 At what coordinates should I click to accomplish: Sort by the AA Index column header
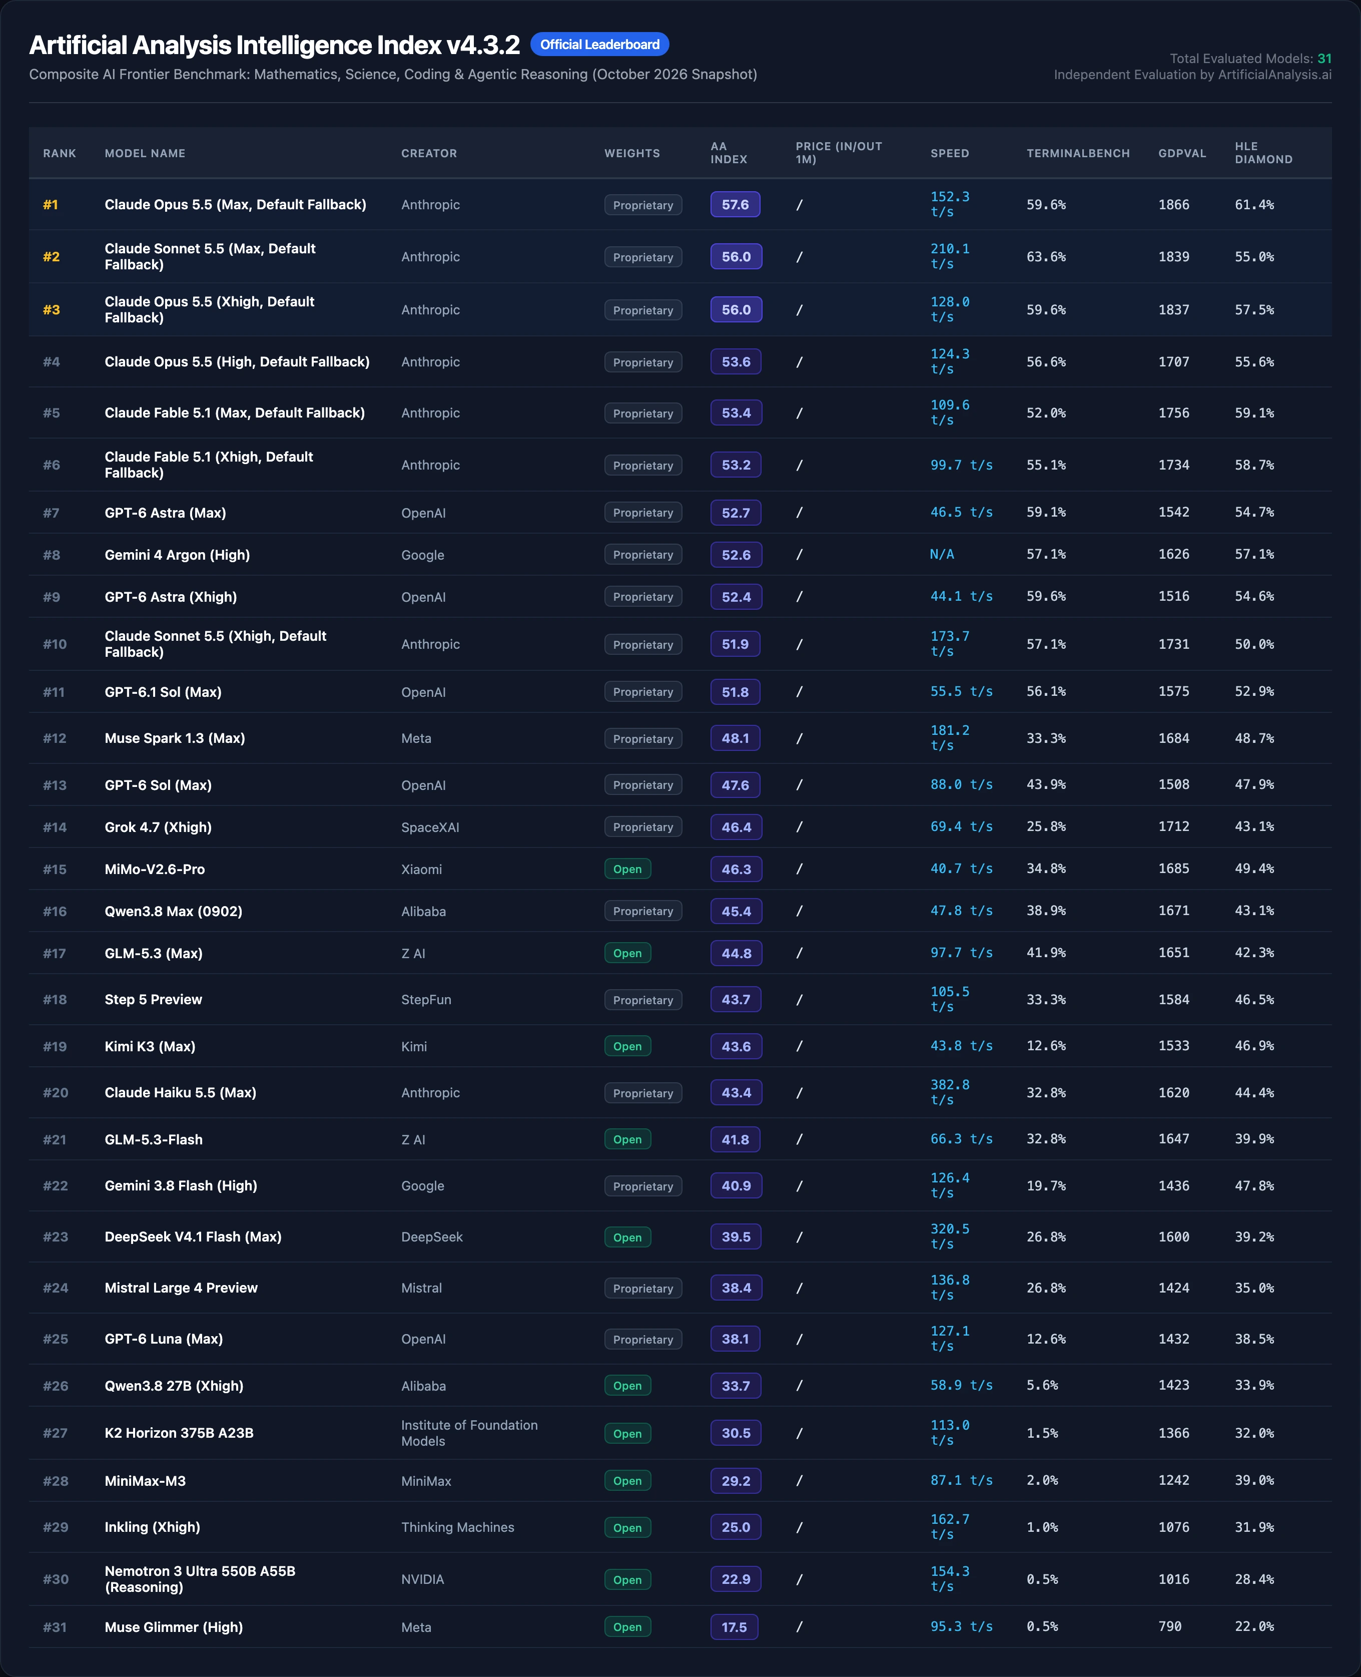click(x=729, y=153)
